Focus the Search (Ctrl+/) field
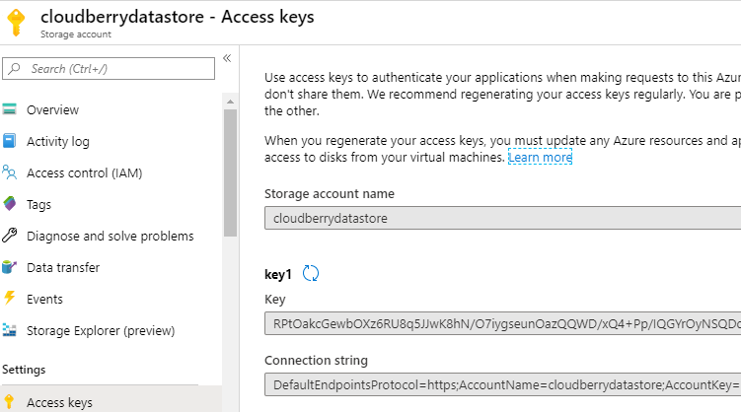The height and width of the screenshot is (412, 741). click(109, 69)
